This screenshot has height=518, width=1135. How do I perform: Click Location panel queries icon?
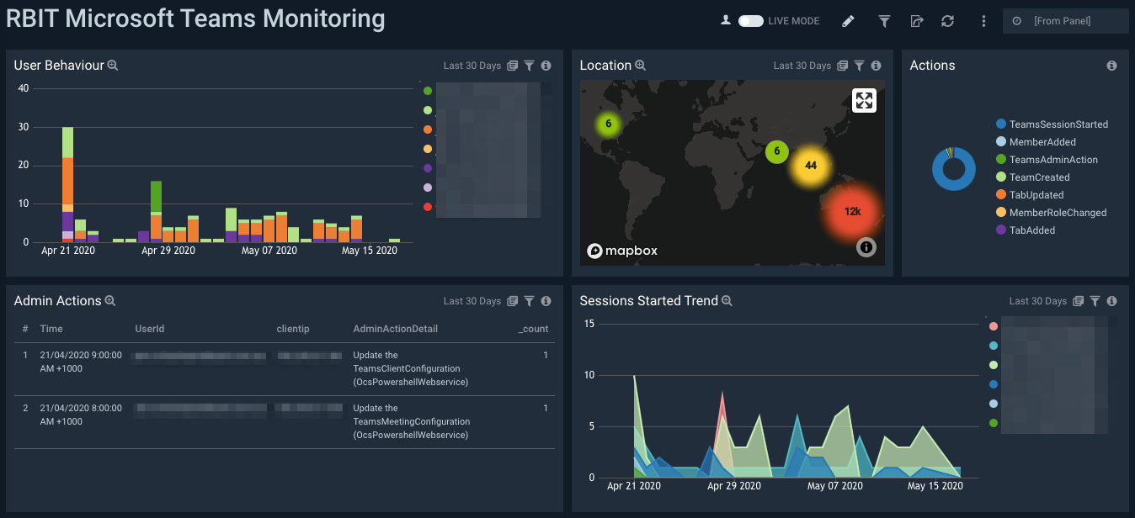click(x=843, y=66)
